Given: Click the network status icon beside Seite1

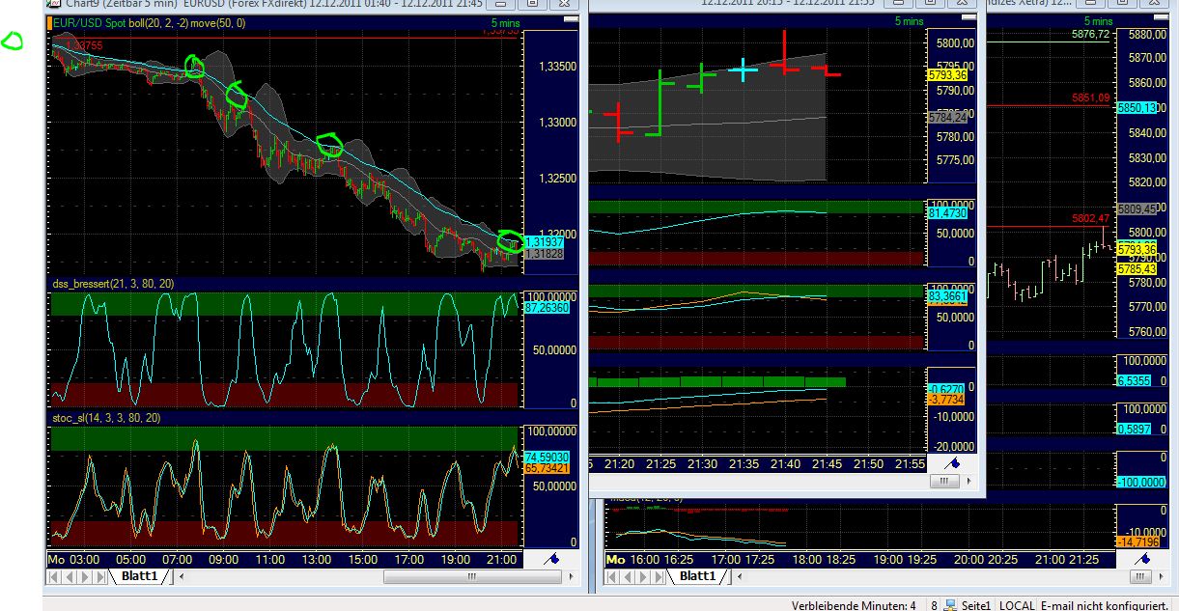Looking at the screenshot, I should click(x=950, y=605).
